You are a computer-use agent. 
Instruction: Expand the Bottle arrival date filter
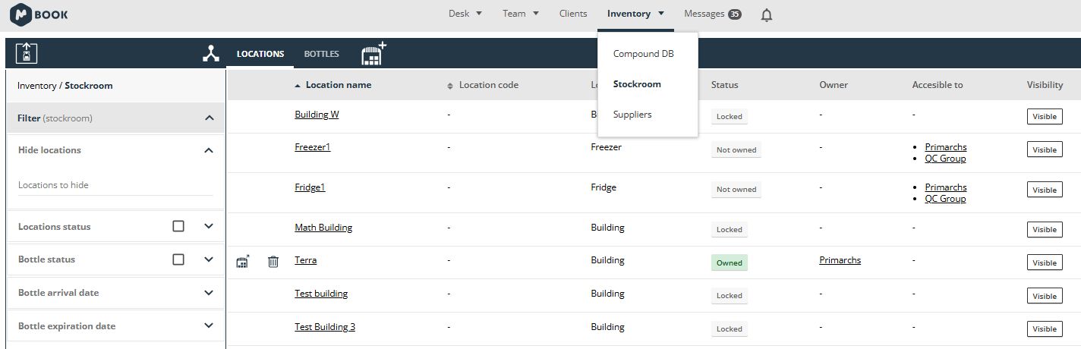209,293
